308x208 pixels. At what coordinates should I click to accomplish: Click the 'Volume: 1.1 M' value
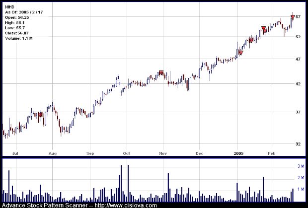click(19, 38)
